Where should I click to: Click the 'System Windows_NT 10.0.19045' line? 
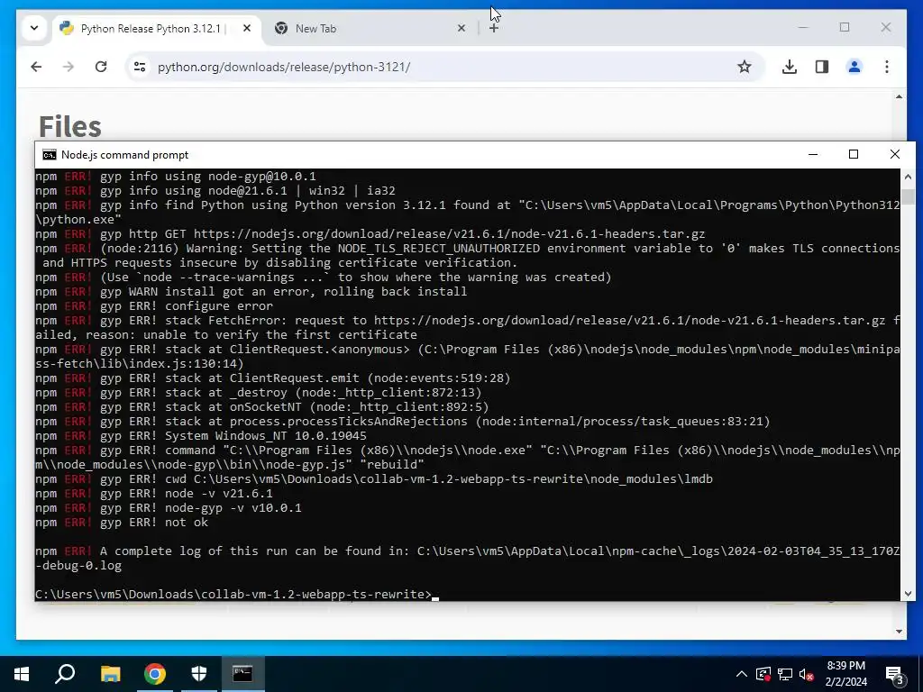point(201,436)
